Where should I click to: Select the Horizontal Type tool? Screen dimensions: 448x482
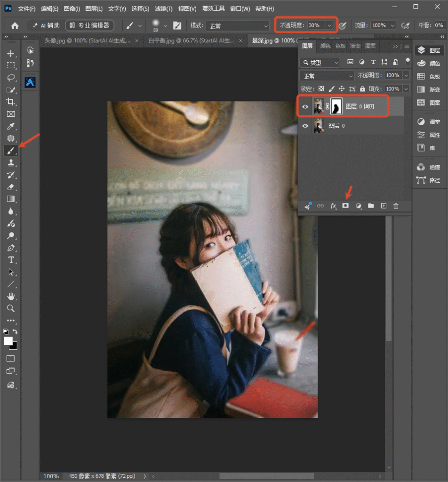(11, 260)
